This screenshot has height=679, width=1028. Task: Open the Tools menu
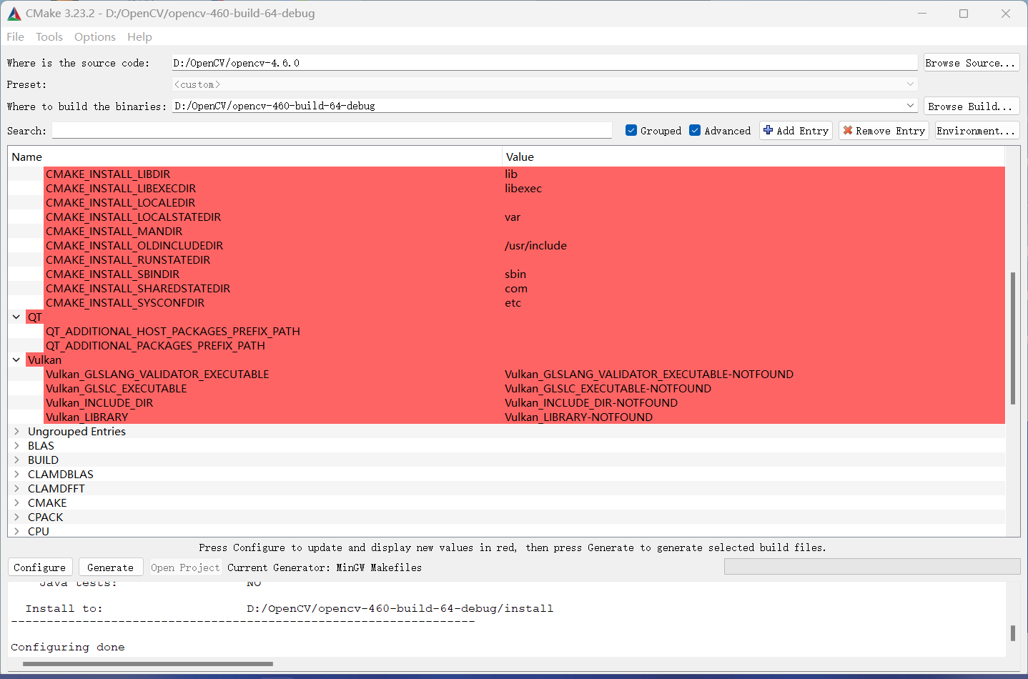pyautogui.click(x=49, y=36)
